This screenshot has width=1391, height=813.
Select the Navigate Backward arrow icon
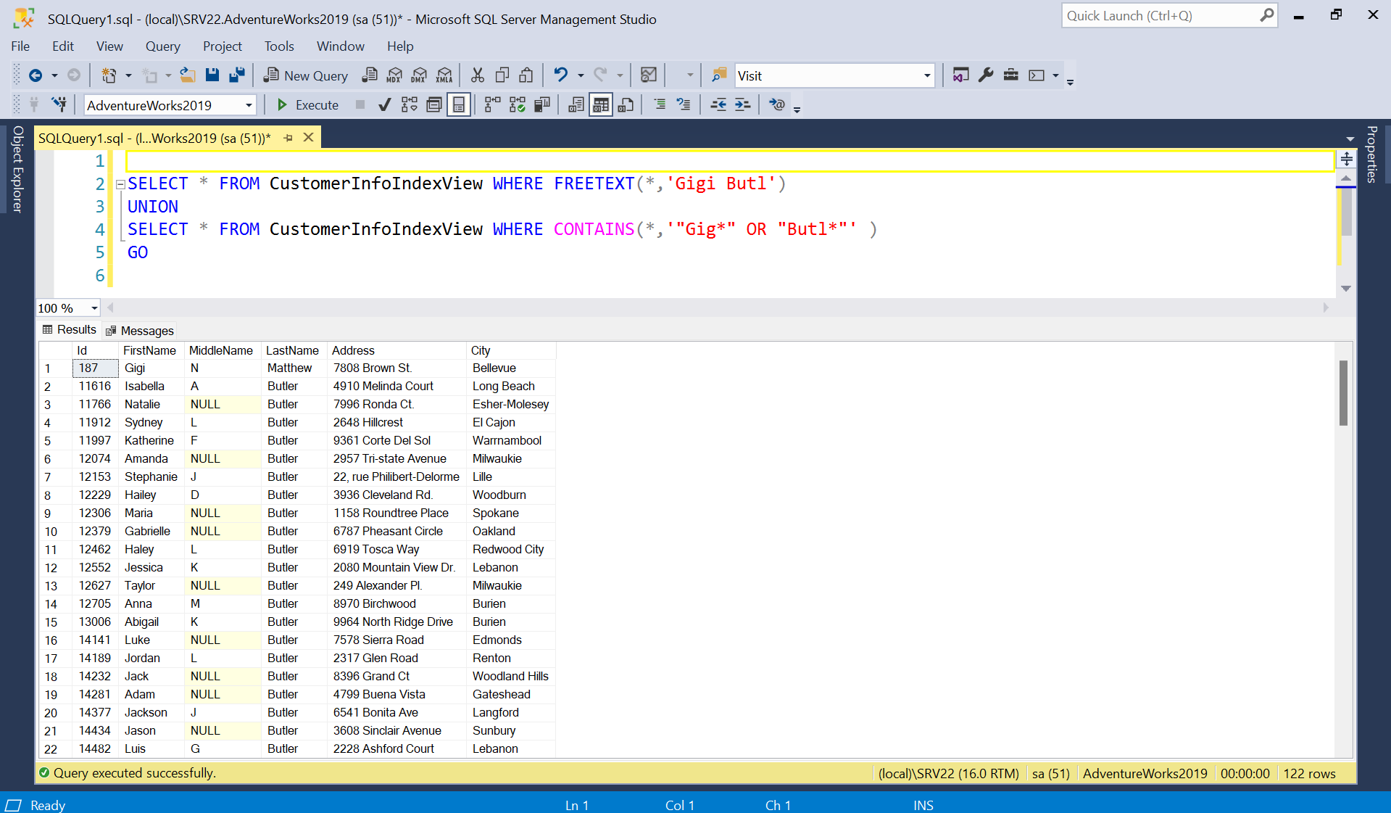click(36, 75)
